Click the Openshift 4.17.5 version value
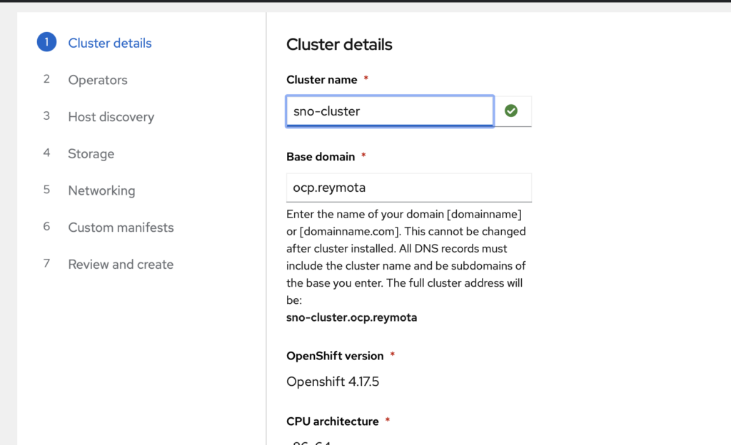731x445 pixels. [x=333, y=382]
